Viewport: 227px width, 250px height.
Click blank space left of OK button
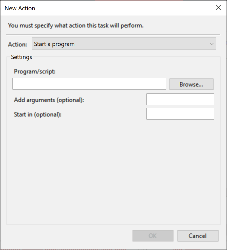[x=68, y=236]
